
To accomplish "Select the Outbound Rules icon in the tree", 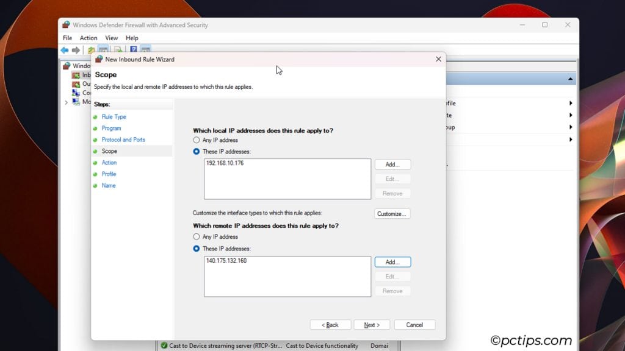I will [x=76, y=84].
